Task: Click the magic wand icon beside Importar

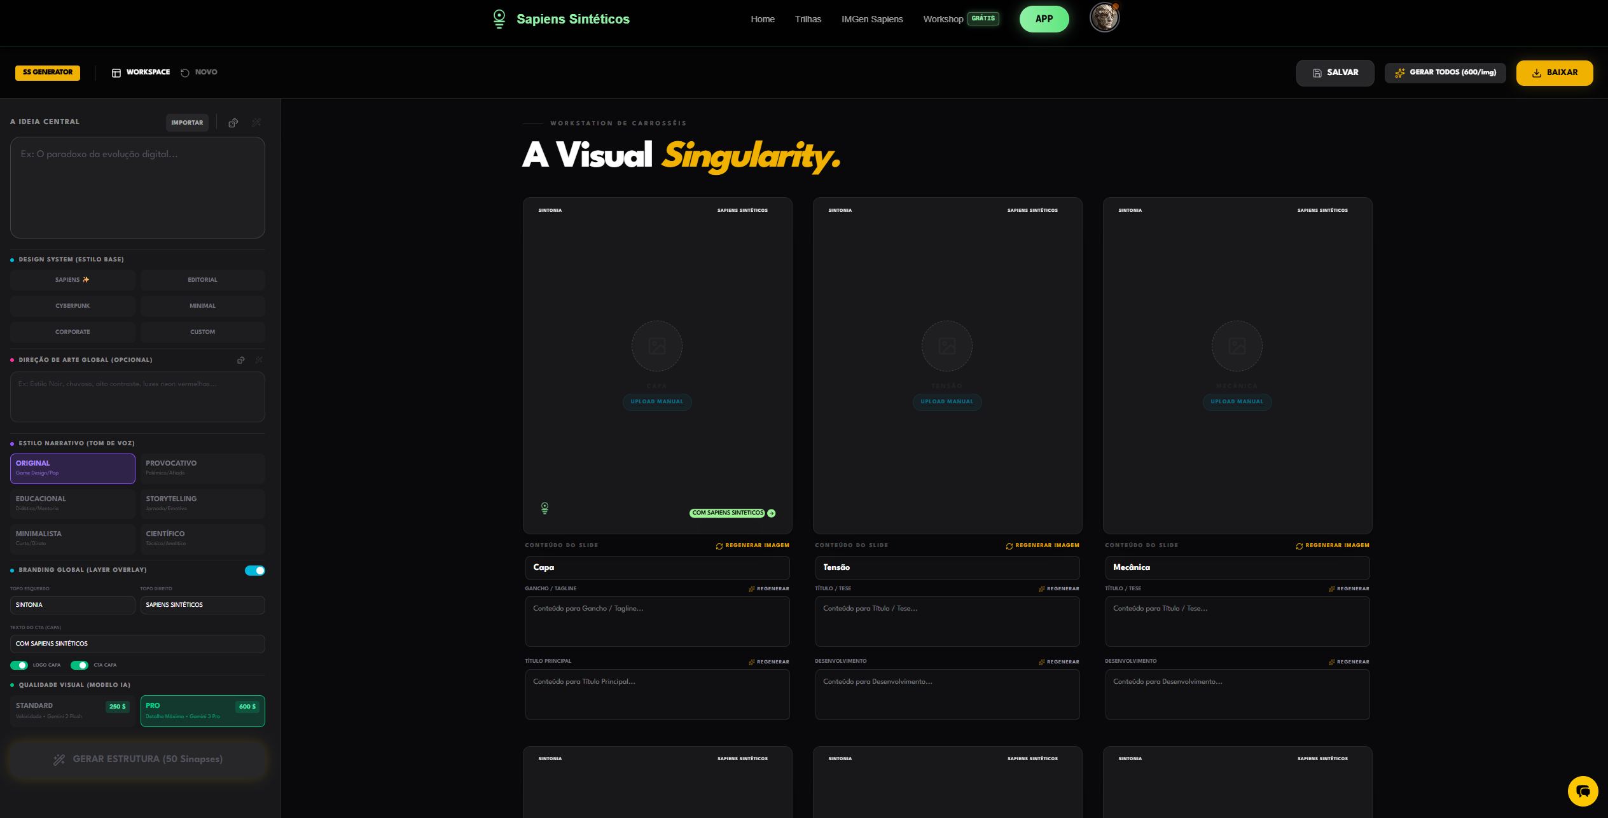Action: pos(256,123)
